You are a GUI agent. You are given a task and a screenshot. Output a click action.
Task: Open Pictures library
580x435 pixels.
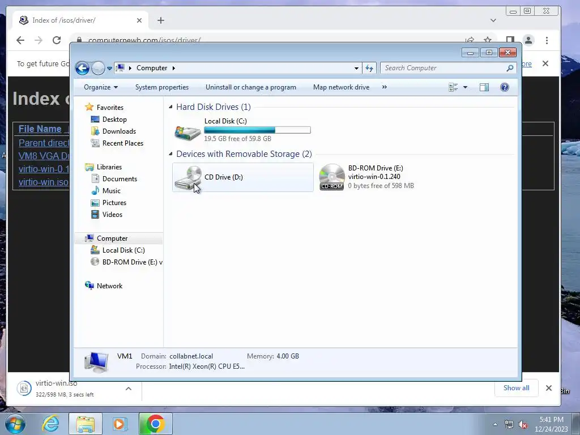[x=114, y=203]
